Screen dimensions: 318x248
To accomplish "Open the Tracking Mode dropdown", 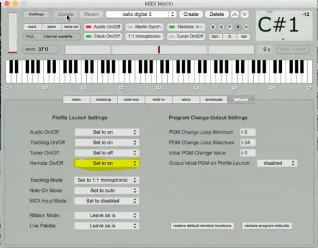I will point(107,180).
